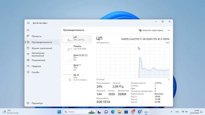Click the Параметры gear icon
Screen dimensions: 205x115
tap(28, 103)
